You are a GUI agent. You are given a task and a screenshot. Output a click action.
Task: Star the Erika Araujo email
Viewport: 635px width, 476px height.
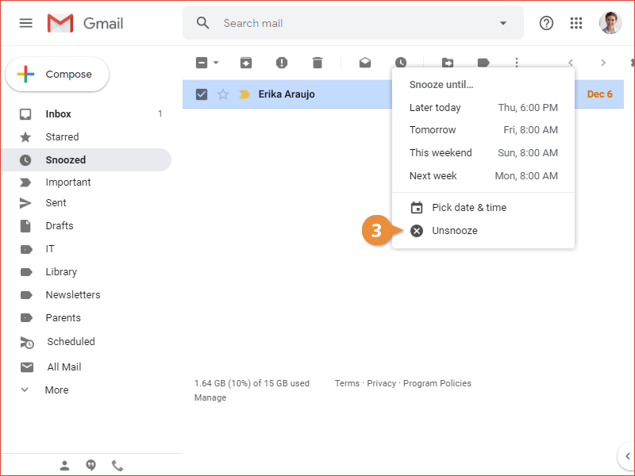coord(223,94)
